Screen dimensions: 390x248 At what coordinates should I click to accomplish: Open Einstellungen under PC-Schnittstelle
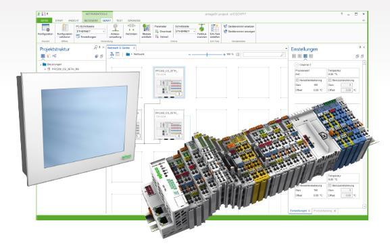[x=86, y=36]
